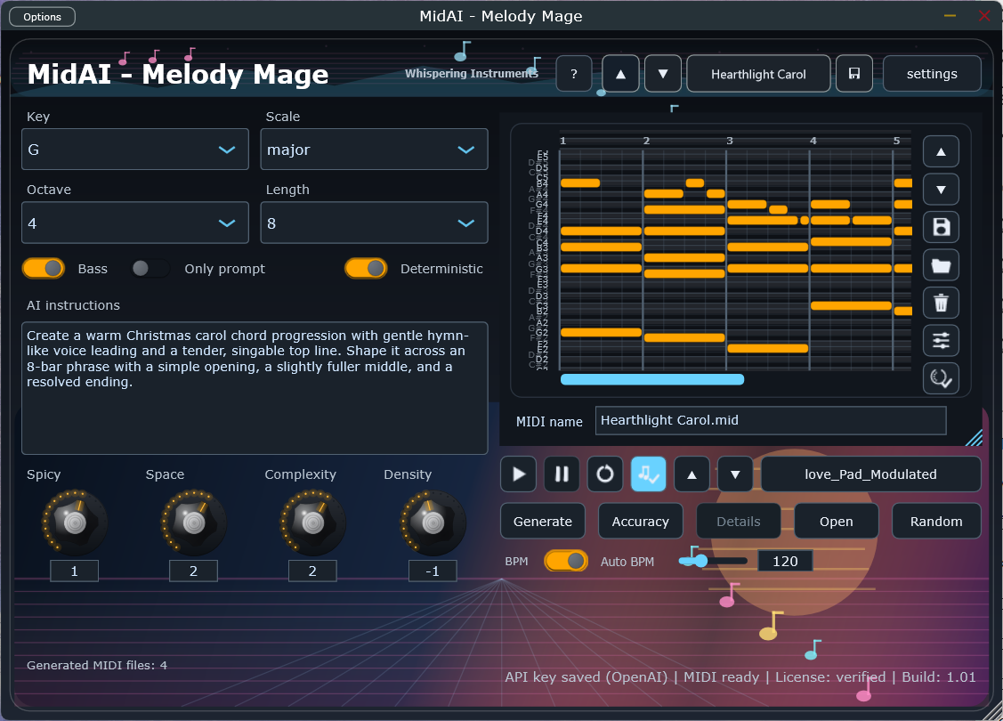The height and width of the screenshot is (721, 1003).
Task: Click the Accuracy button
Action: [x=640, y=522]
